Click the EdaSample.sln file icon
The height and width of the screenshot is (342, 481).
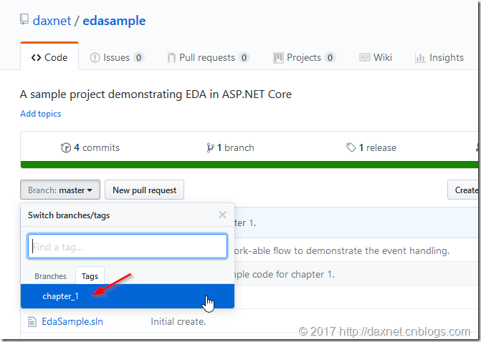[32, 322]
